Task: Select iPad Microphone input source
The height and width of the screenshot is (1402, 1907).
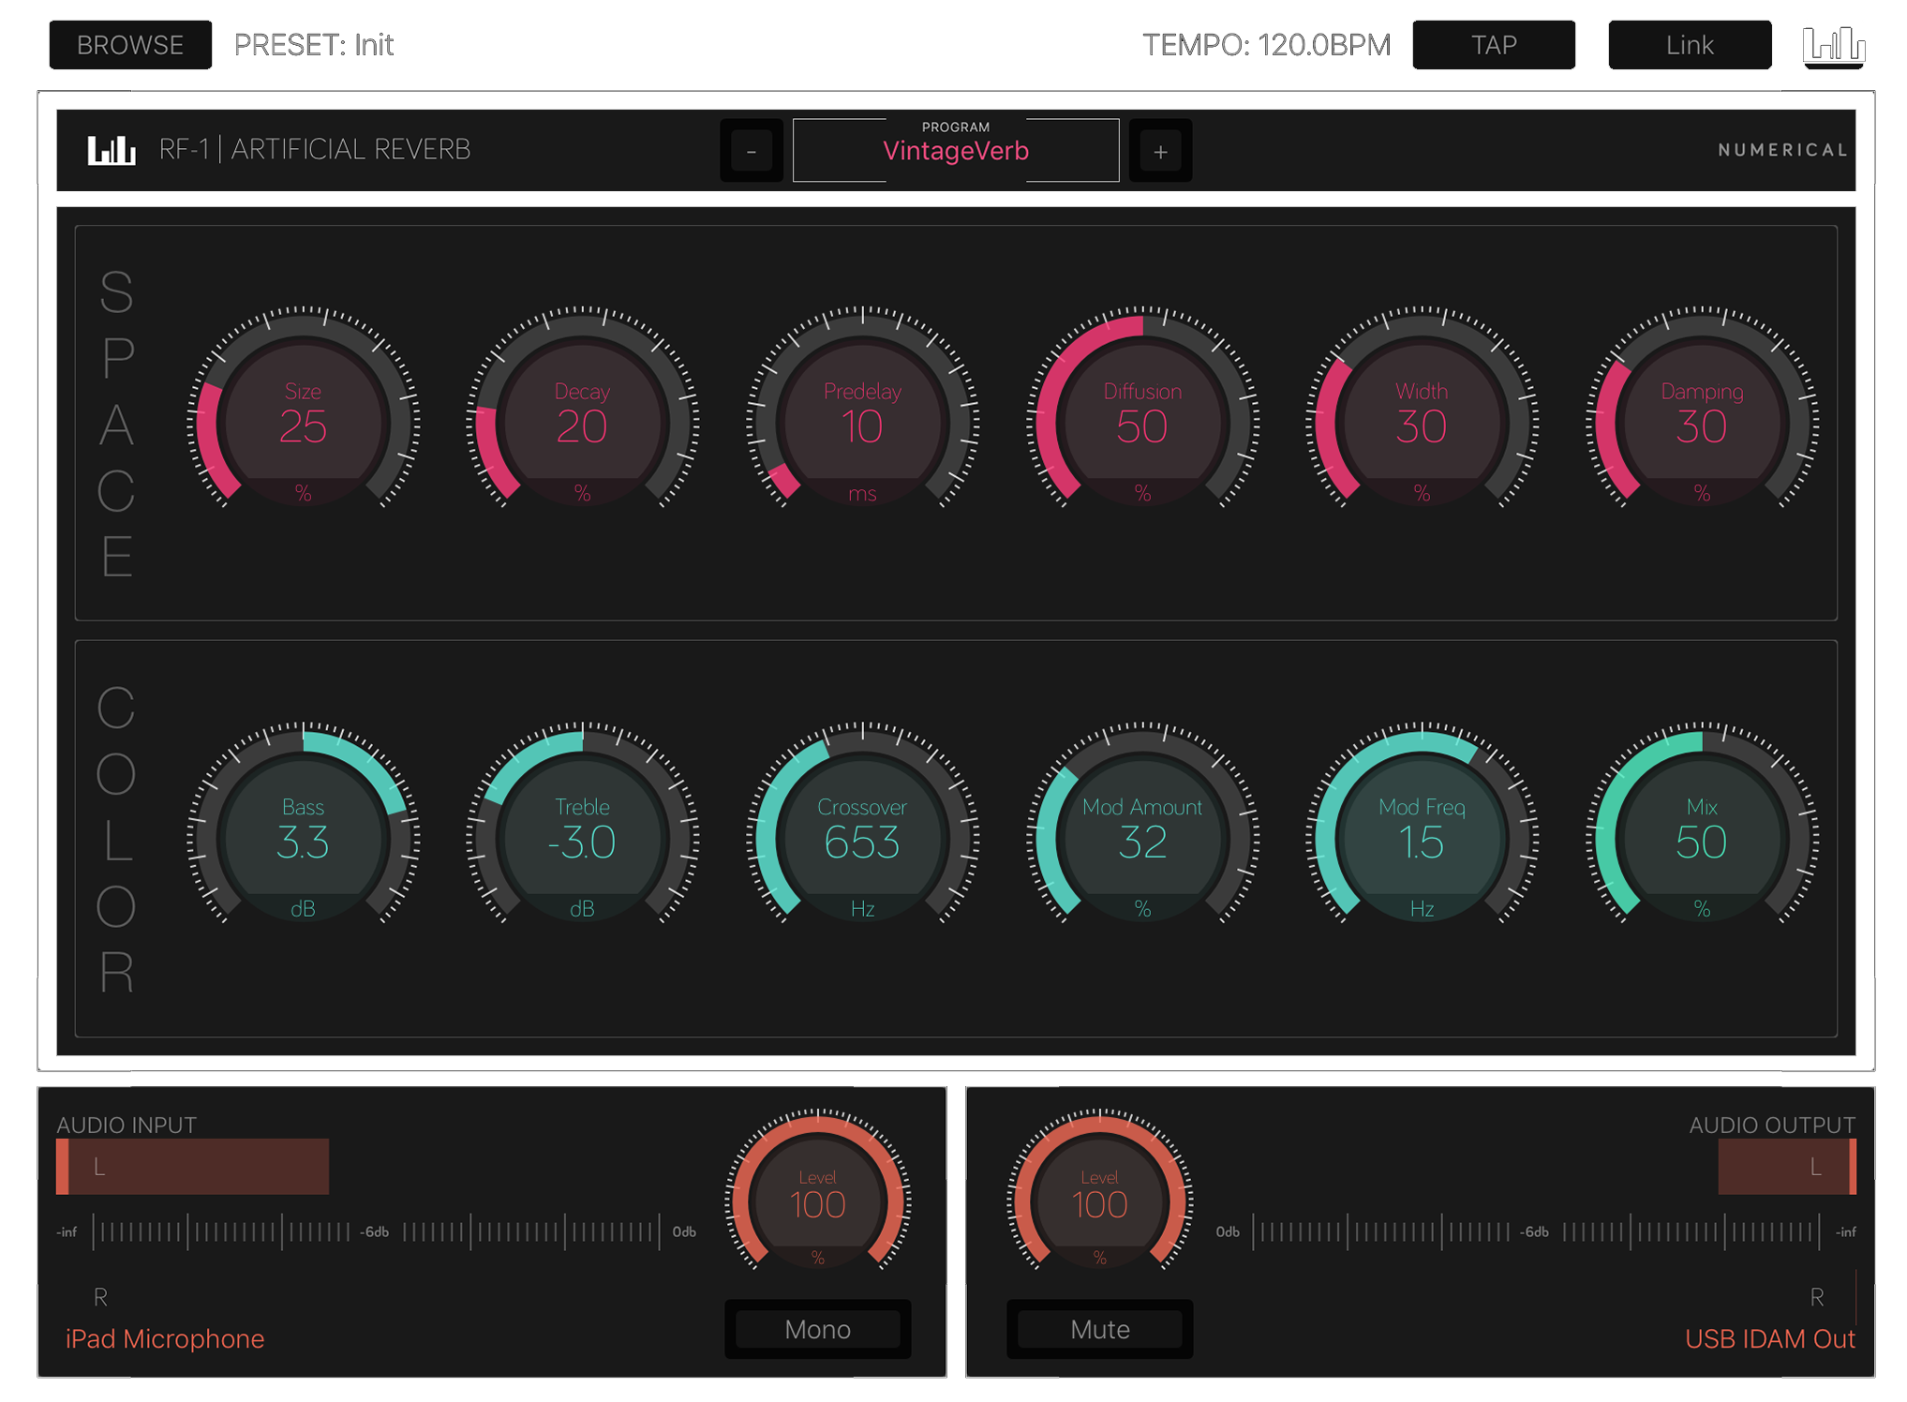Action: tap(165, 1339)
